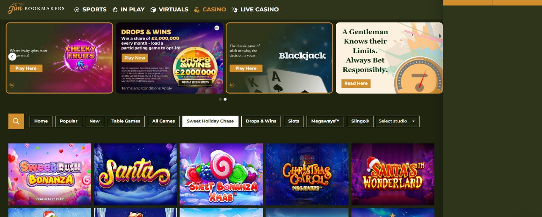Switch to Virtuals section
The image size is (542, 217).
point(169,9)
